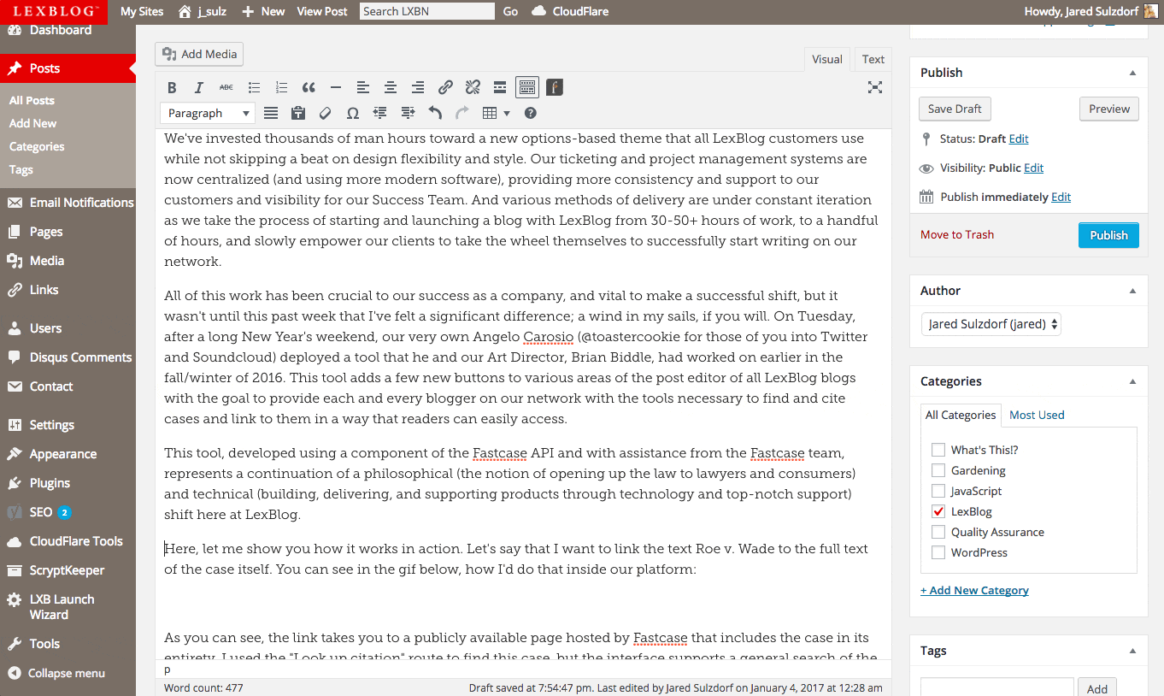Open the Disqus Comments menu
1164x696 pixels.
pos(68,357)
